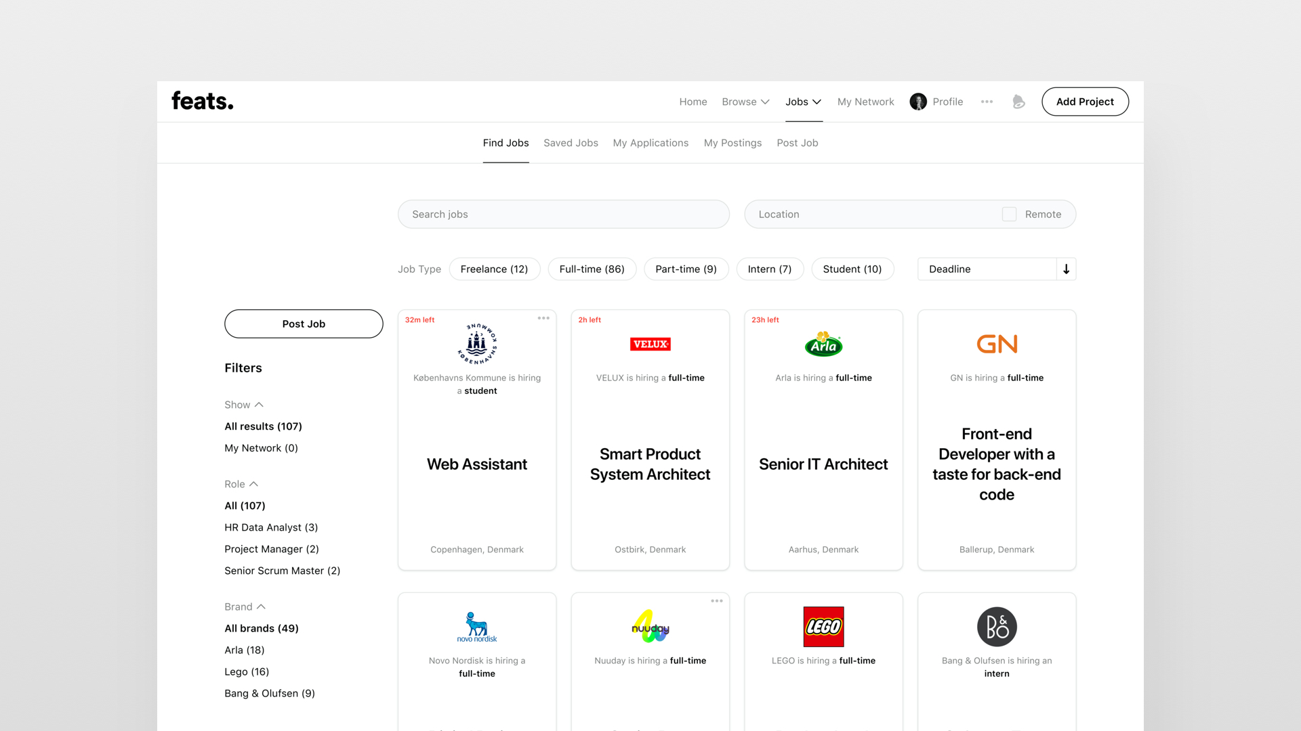Screen dimensions: 1301x731
Task: Click the Københavns Kommune logo
Action: (477, 344)
